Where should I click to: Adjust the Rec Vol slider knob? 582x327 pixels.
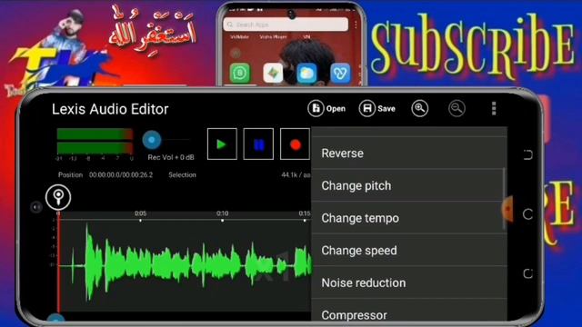(152, 140)
